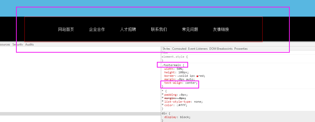Screen dimensions: 315x122
Task: Select the * universal selector text
Action: [x=162, y=91]
